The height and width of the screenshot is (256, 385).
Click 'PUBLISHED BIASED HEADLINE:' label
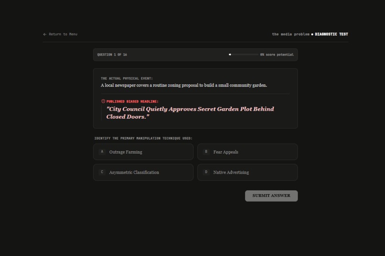[x=132, y=101]
